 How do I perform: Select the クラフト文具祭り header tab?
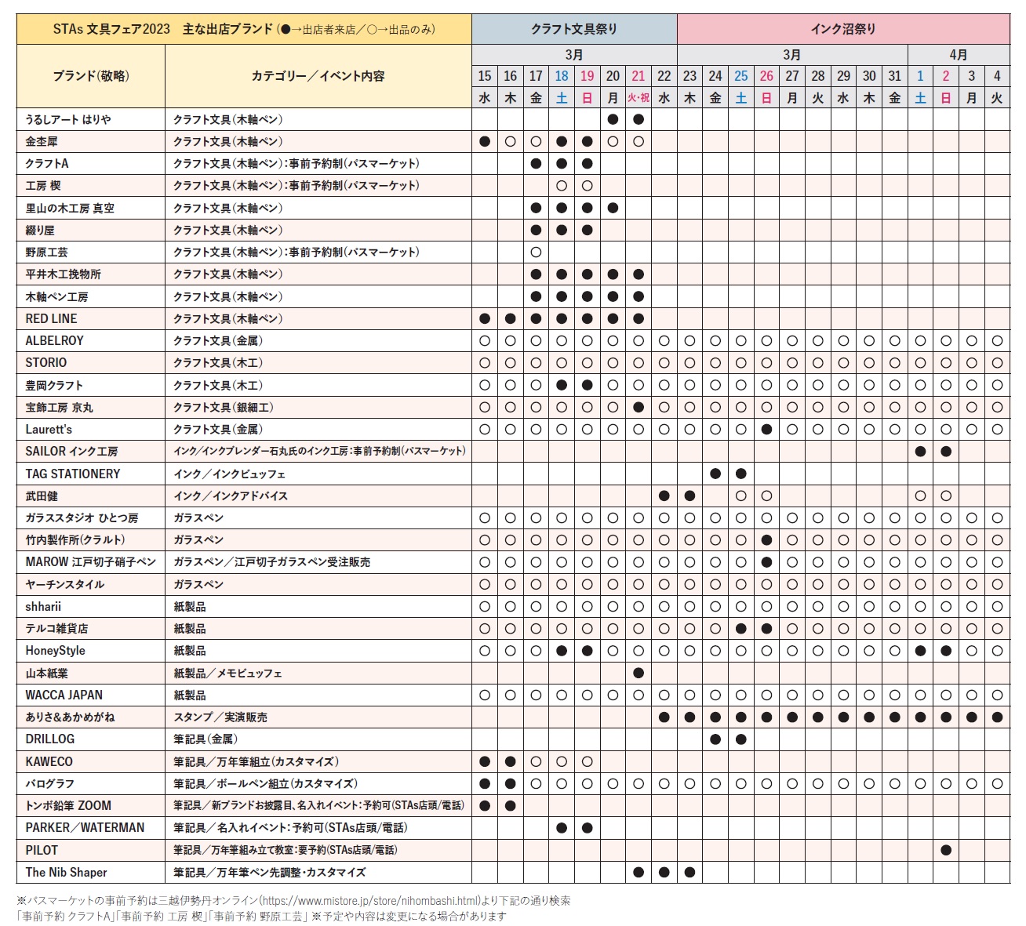pyautogui.click(x=574, y=29)
